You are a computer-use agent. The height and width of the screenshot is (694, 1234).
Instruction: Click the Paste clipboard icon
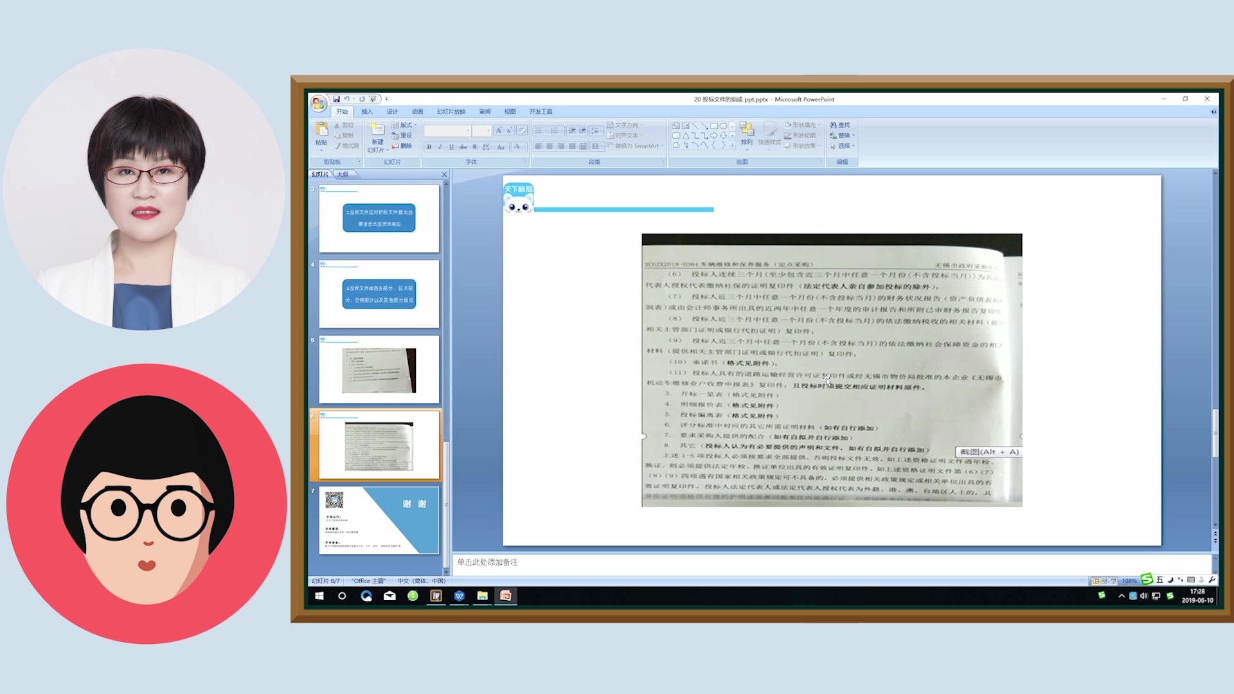click(321, 130)
